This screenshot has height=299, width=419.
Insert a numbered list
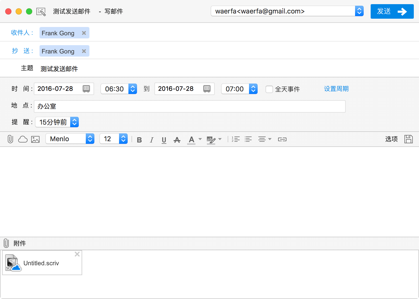236,139
